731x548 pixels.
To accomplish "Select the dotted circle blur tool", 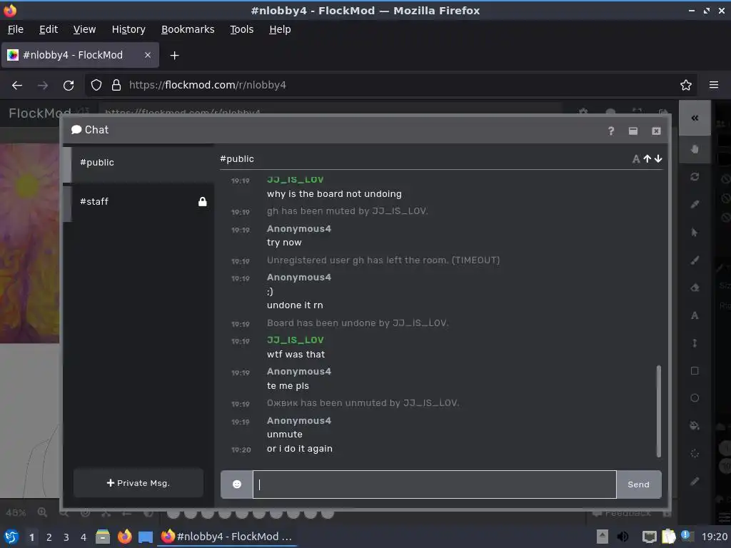I will [695, 453].
